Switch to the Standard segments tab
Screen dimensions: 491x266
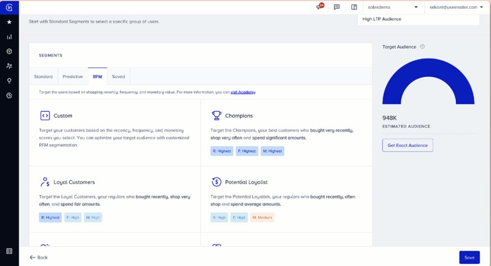coord(43,77)
